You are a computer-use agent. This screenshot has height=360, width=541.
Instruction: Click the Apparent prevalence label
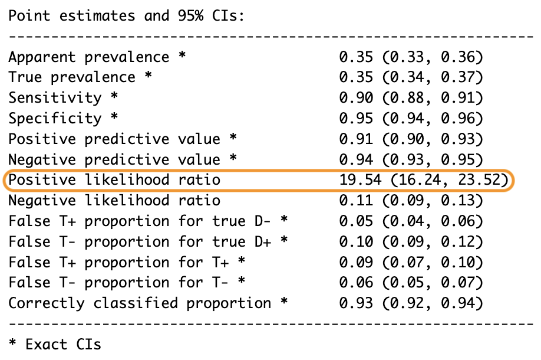coord(88,57)
